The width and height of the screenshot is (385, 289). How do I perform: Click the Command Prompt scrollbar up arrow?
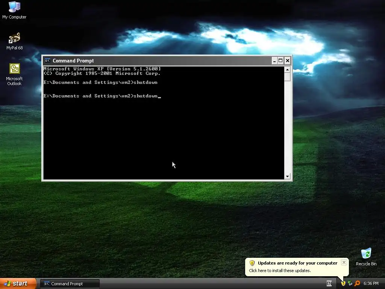(287, 70)
